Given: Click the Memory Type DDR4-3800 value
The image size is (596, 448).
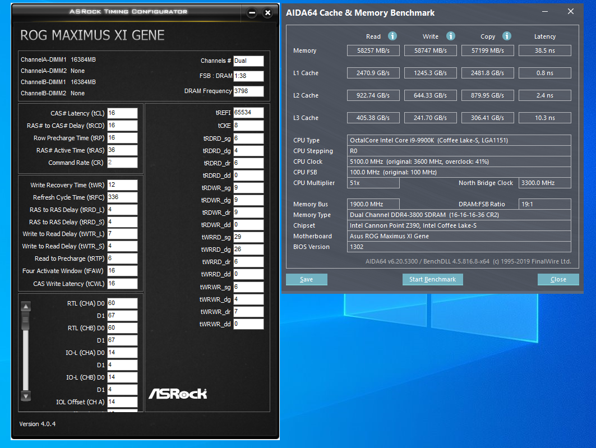Looking at the screenshot, I should tap(459, 215).
